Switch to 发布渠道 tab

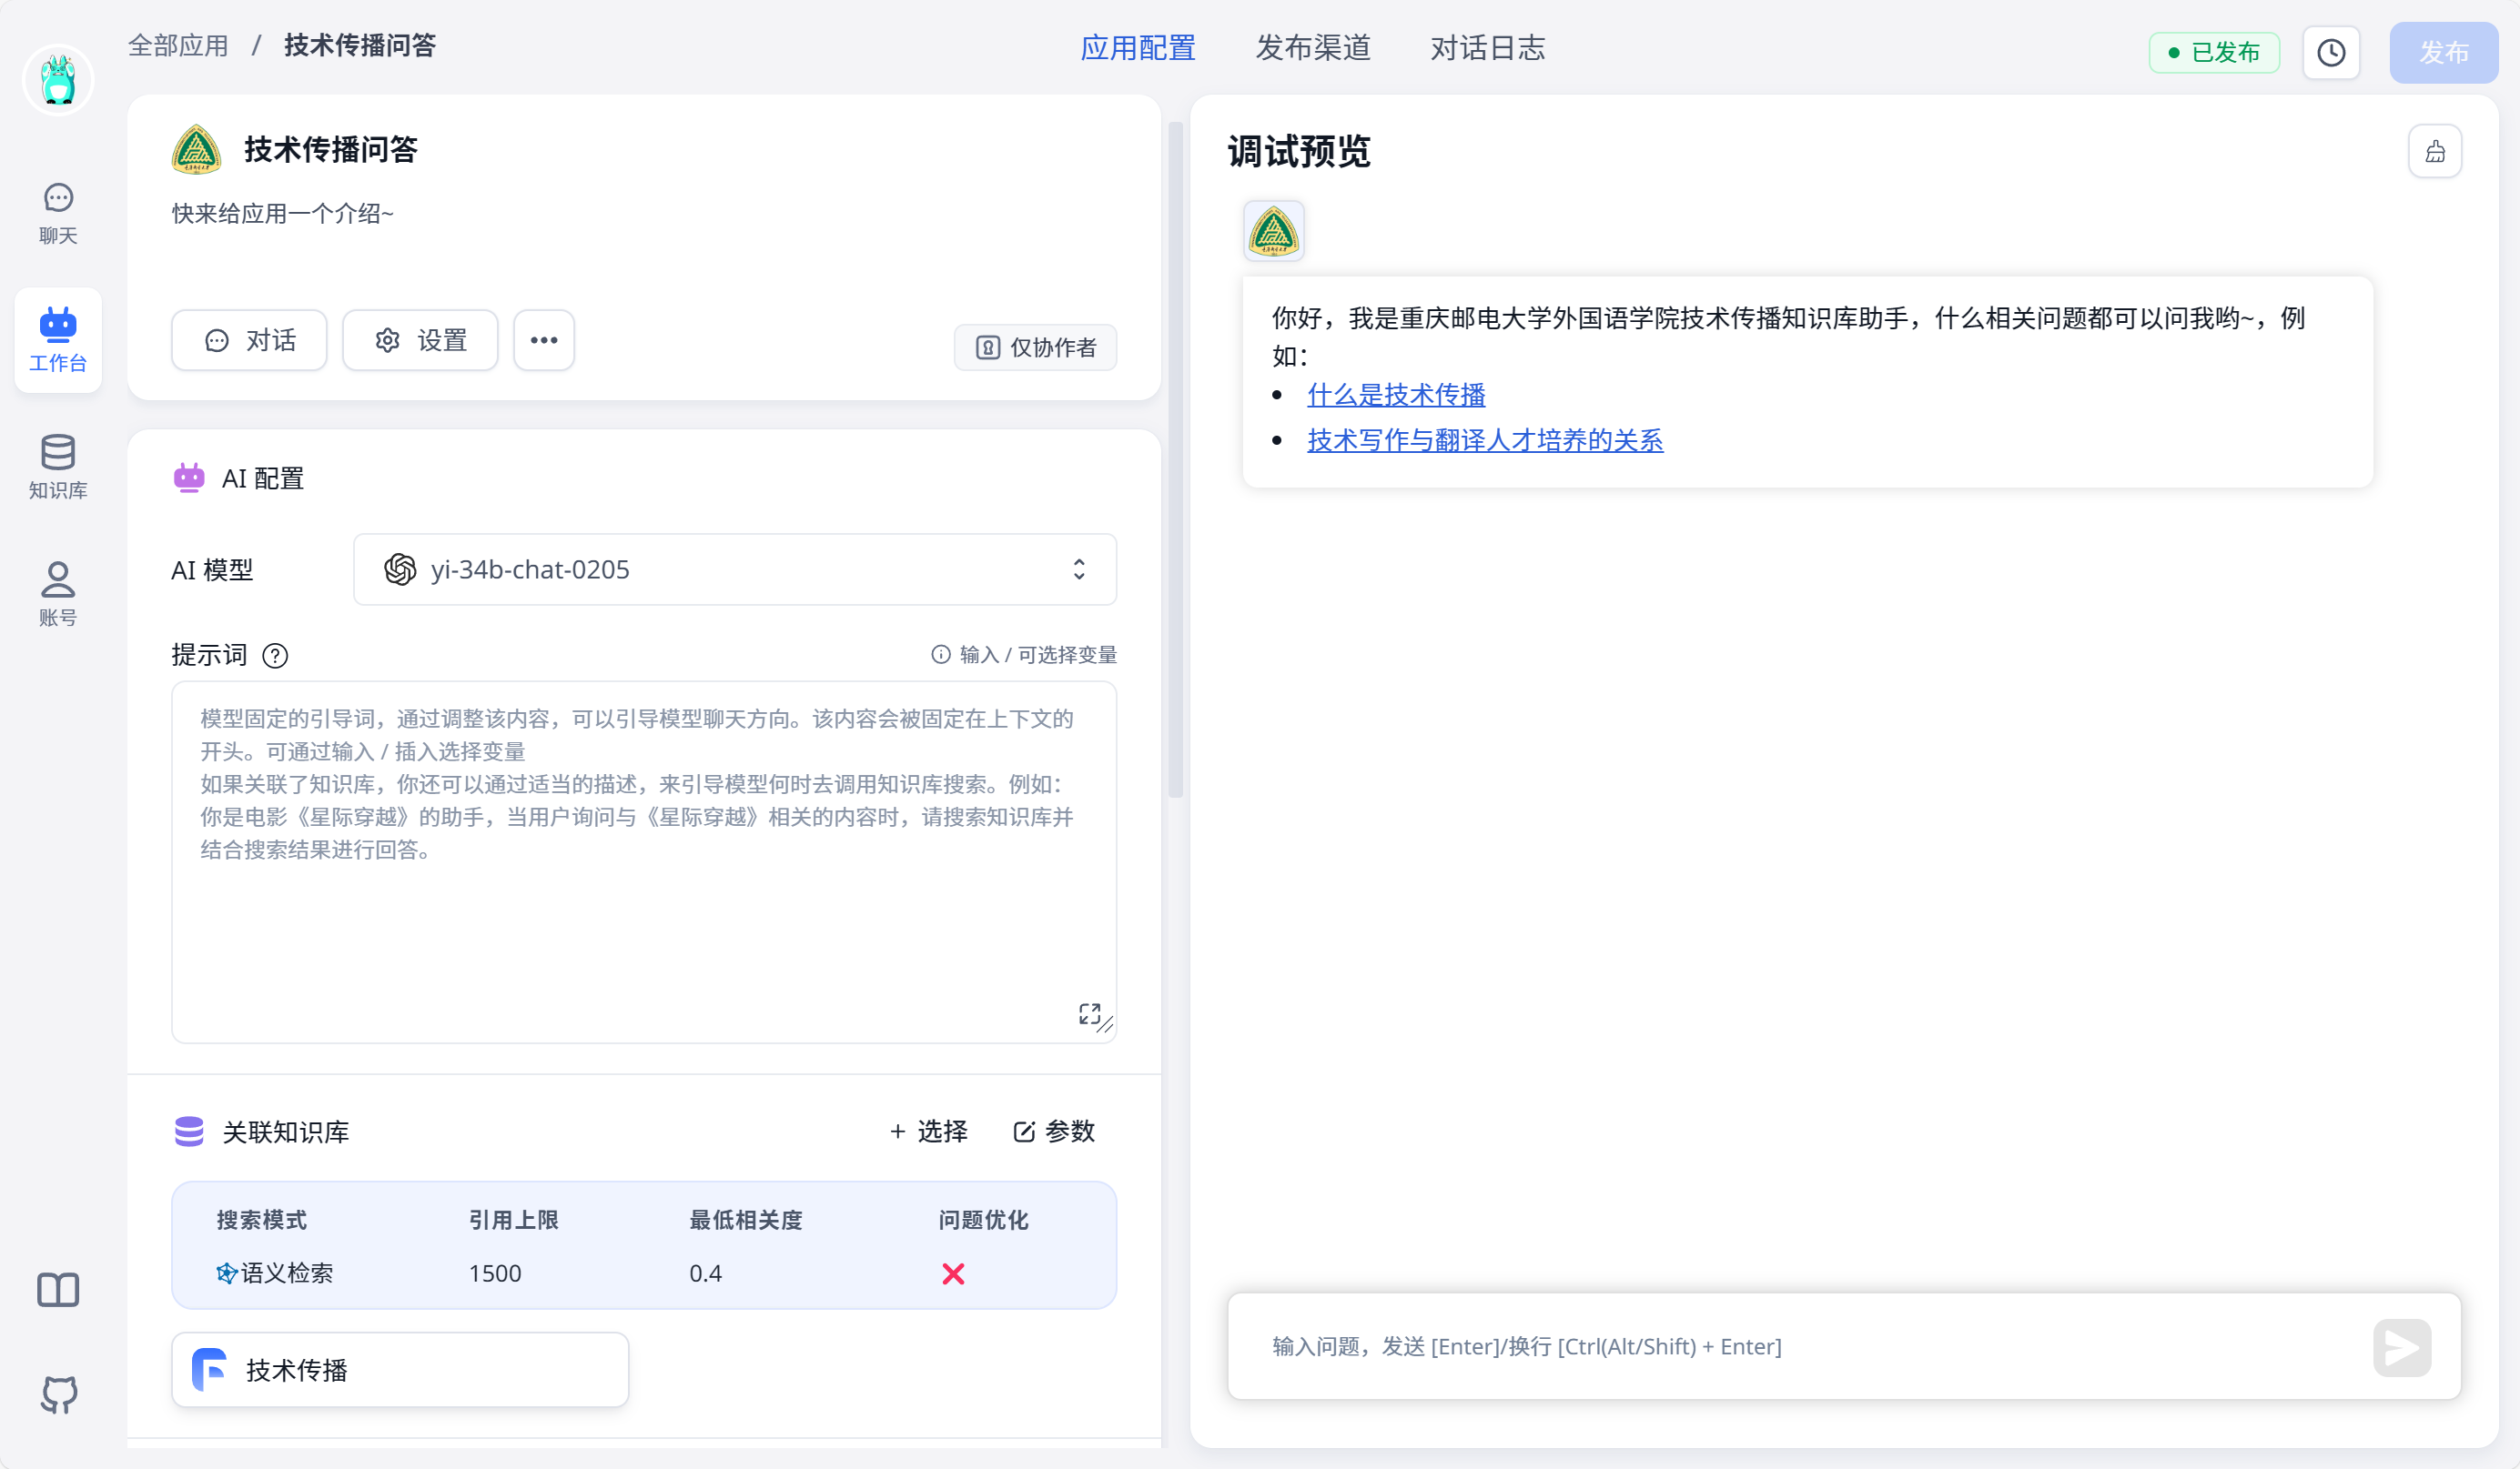click(1312, 48)
